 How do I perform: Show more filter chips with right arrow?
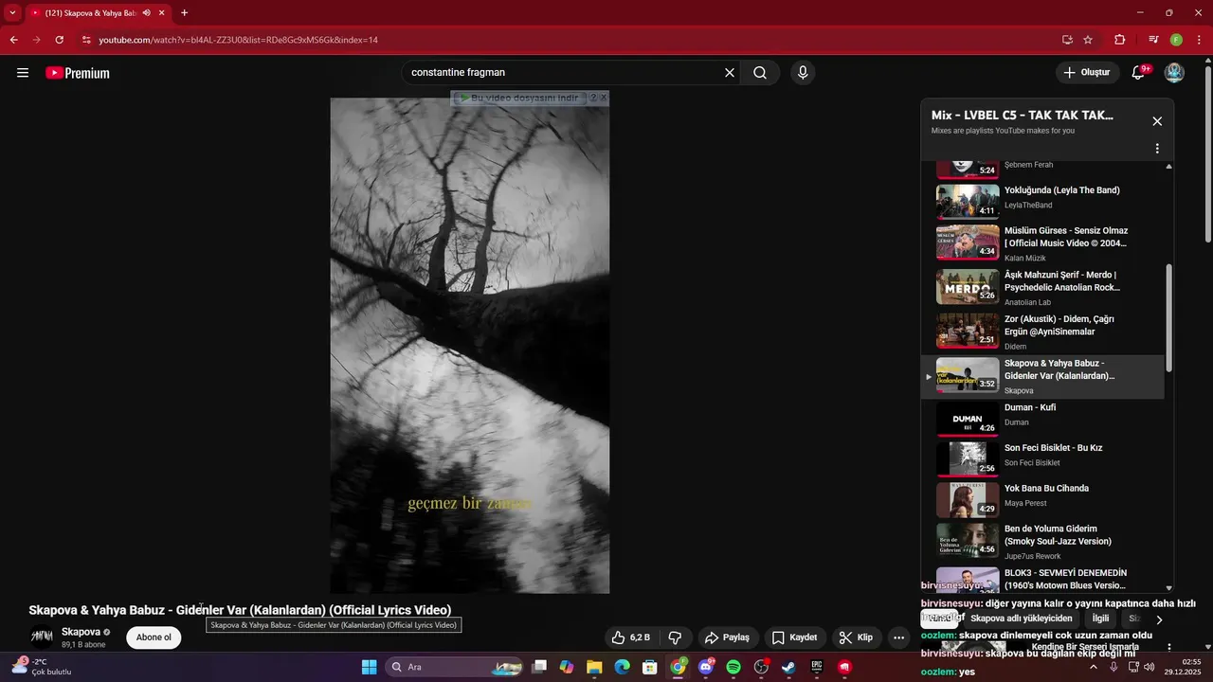tap(1158, 619)
